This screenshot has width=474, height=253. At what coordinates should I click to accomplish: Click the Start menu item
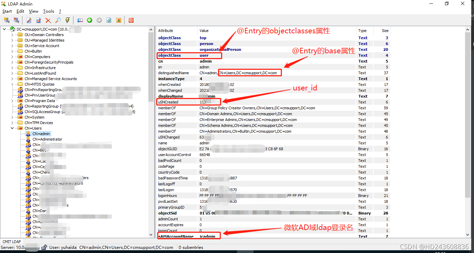point(7,11)
